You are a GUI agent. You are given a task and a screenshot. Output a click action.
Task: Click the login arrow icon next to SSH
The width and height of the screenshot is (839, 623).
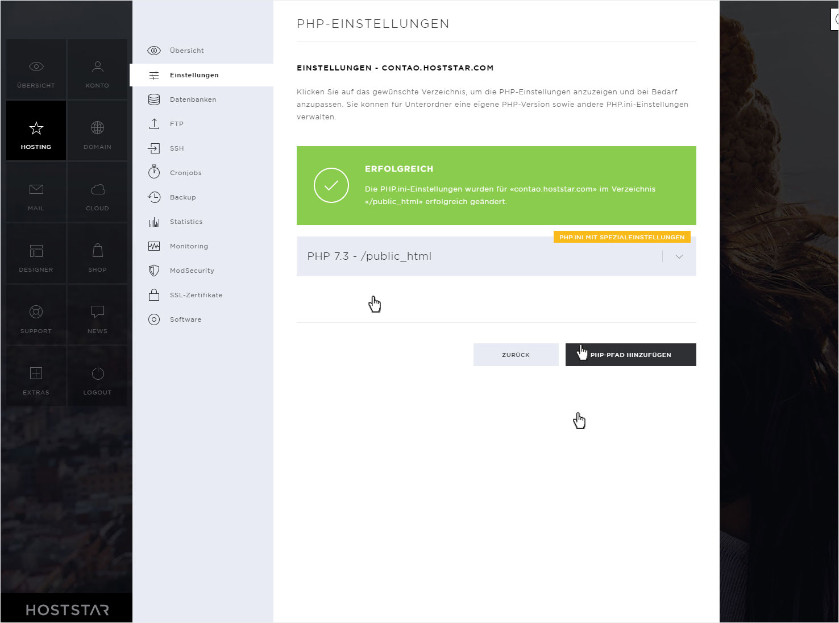(x=154, y=148)
